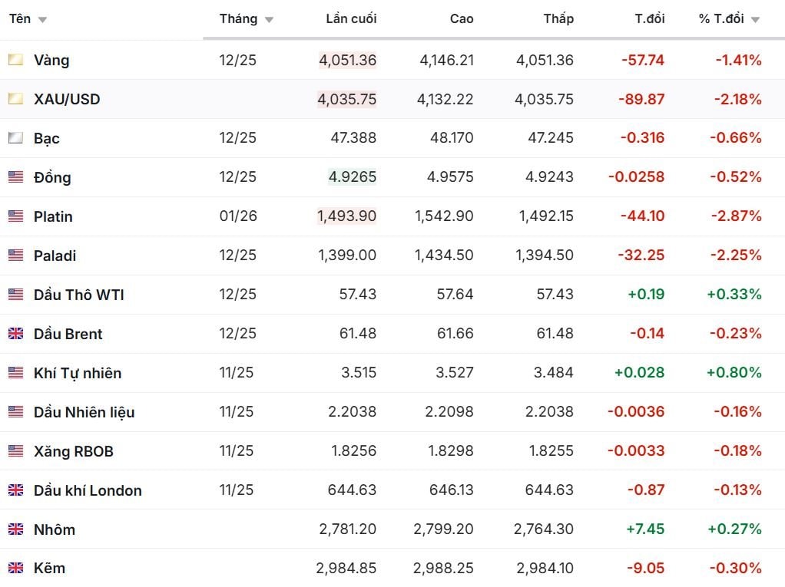Sort by the % T.đổi column arrow
Screen dimensions: 785x587
pyautogui.click(x=755, y=20)
